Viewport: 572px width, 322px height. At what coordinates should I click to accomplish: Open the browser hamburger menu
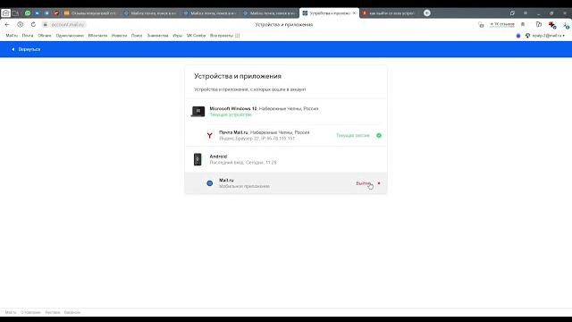(x=526, y=13)
